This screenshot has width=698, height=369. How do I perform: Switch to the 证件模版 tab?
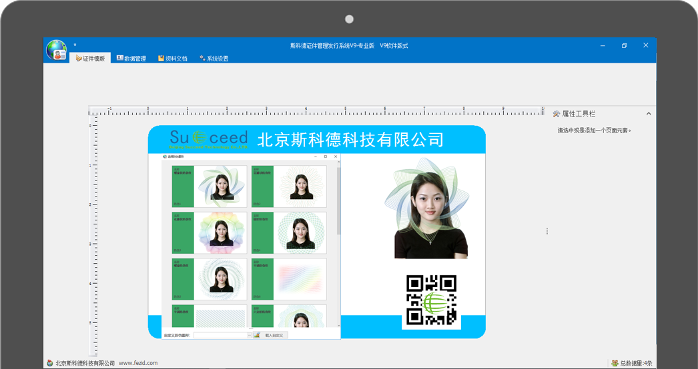click(90, 58)
